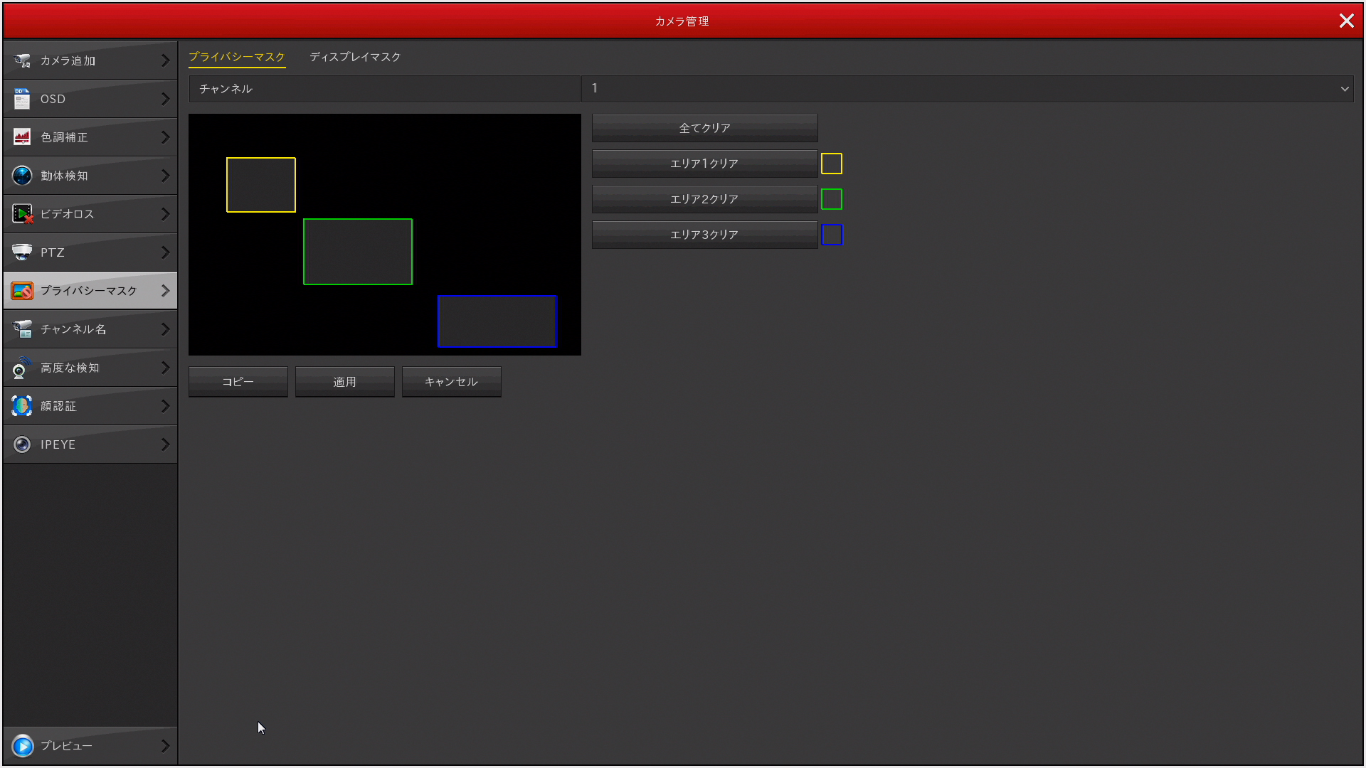Click the yellow area 1 color swatch
Image resolution: width=1366 pixels, height=768 pixels.
[x=832, y=164]
